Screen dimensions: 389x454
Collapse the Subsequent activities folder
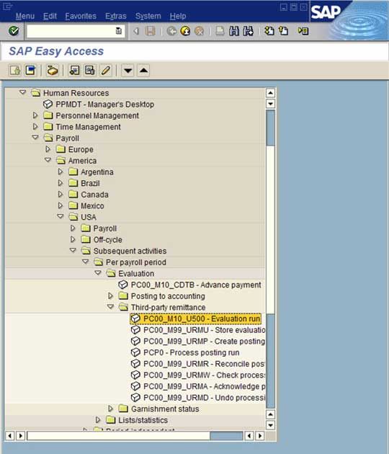coord(73,251)
